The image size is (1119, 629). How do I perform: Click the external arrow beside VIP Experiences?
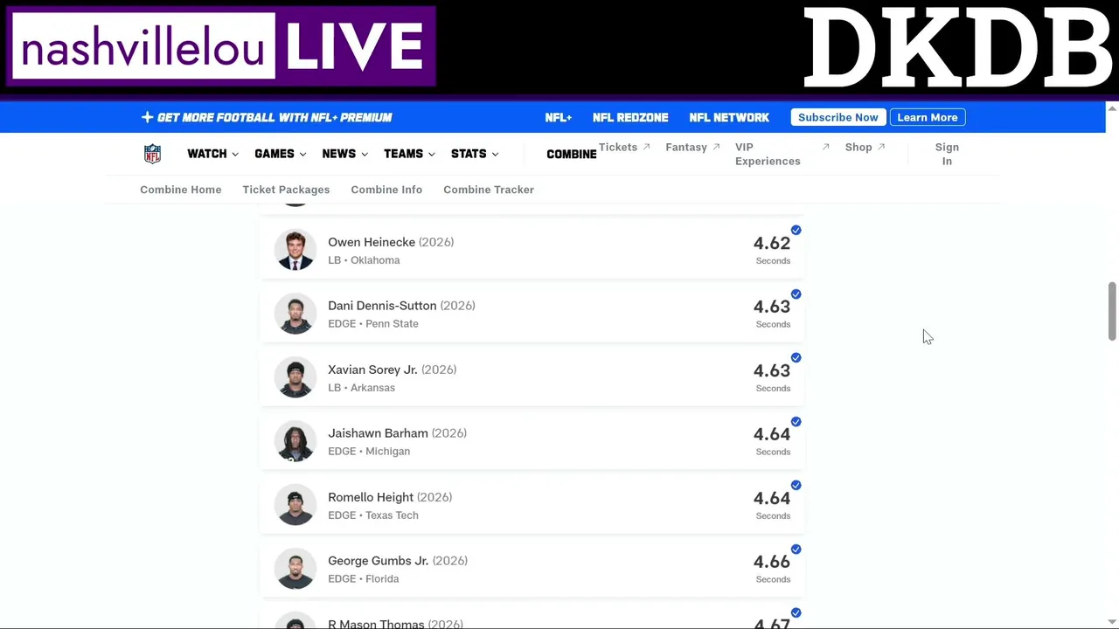[825, 147]
